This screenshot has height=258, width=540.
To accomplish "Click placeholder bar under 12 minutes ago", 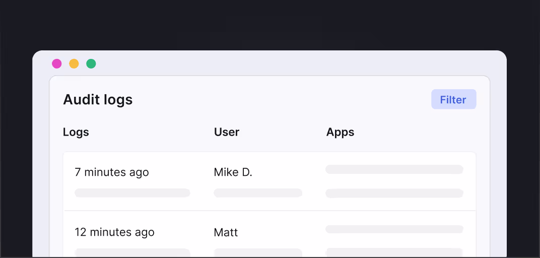I will click(132, 252).
